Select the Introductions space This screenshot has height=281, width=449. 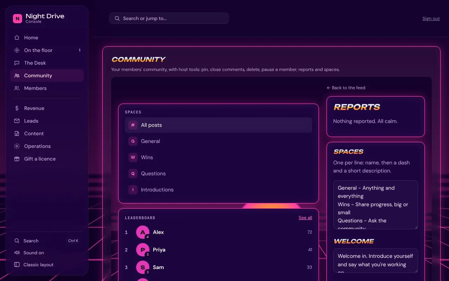click(219, 190)
